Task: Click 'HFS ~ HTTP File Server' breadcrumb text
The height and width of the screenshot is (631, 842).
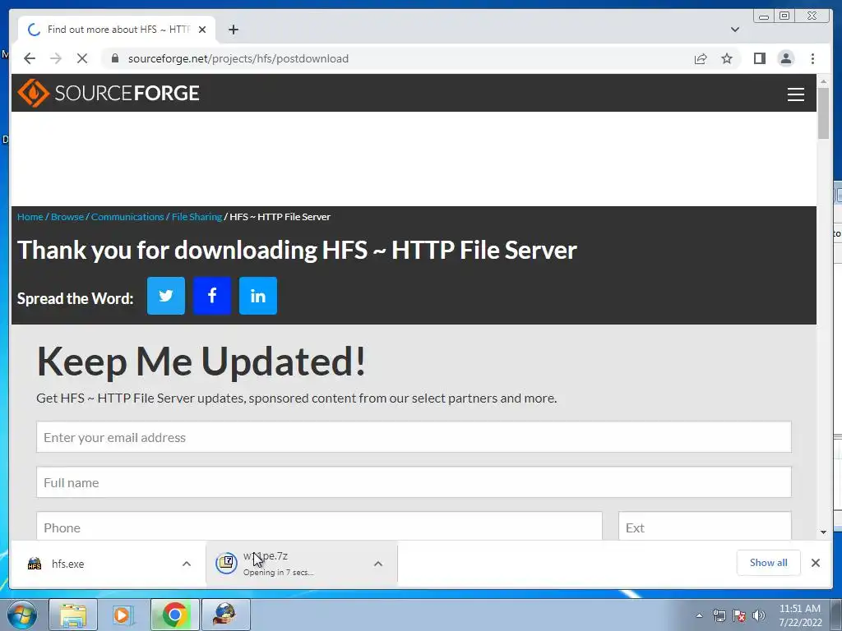Action: pyautogui.click(x=280, y=217)
